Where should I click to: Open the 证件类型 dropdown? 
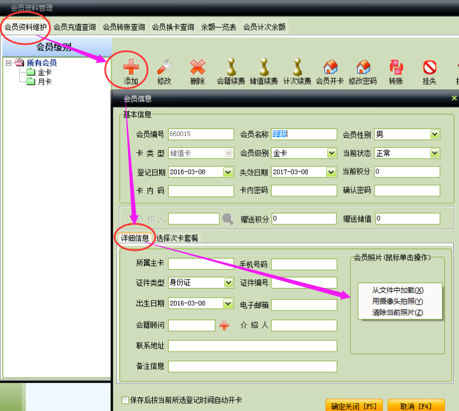[x=229, y=283]
